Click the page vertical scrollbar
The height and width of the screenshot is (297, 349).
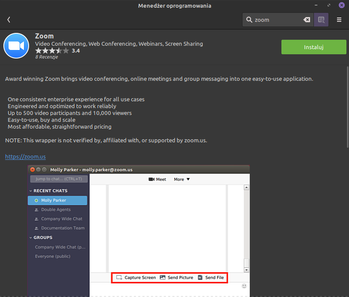[346, 107]
